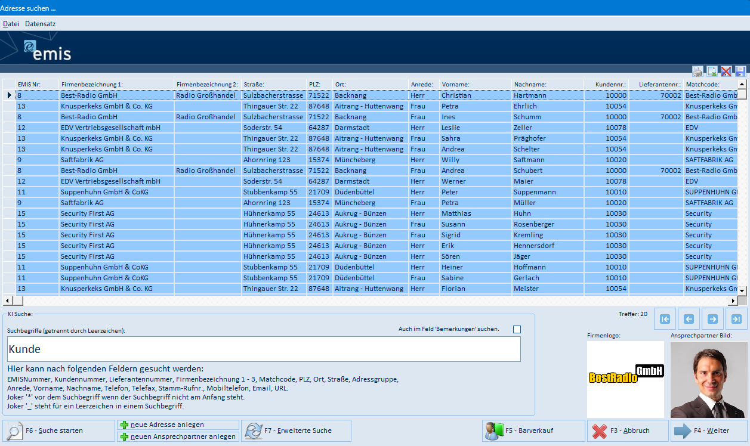Sort by Matchcode column header
This screenshot has height=446, width=750.
coord(711,85)
